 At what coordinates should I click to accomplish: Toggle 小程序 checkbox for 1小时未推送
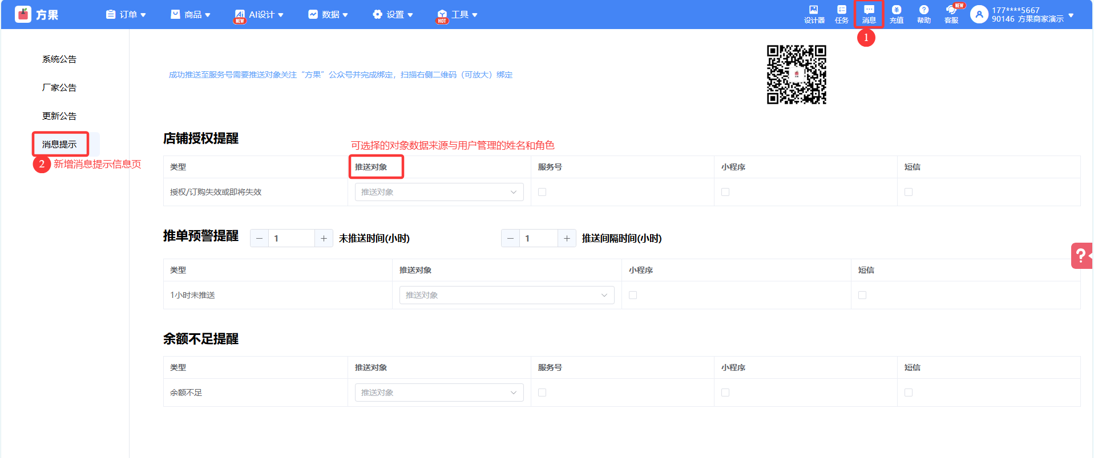633,295
